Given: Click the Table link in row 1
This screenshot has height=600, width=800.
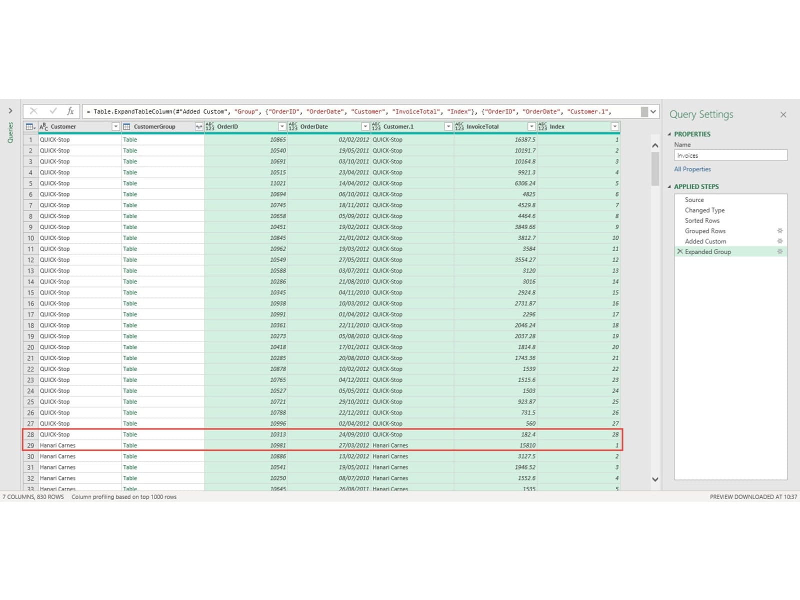Looking at the screenshot, I should tap(130, 139).
